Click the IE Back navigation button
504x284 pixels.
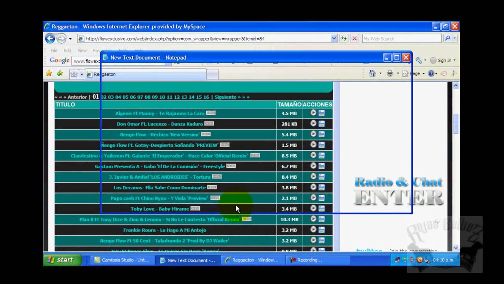tap(50, 38)
